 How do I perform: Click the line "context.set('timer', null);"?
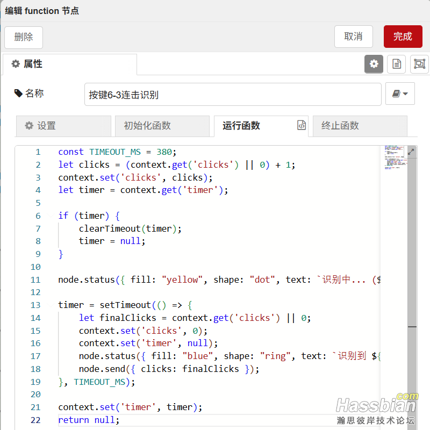coord(148,343)
